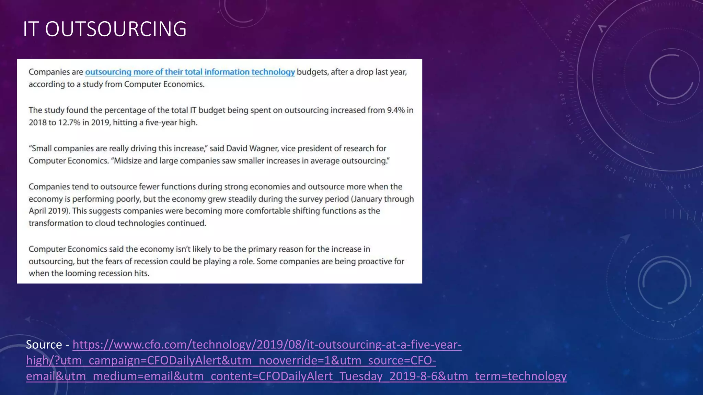
Task: Click the URL line ending with 'utm_term=technology'
Action: (296, 376)
